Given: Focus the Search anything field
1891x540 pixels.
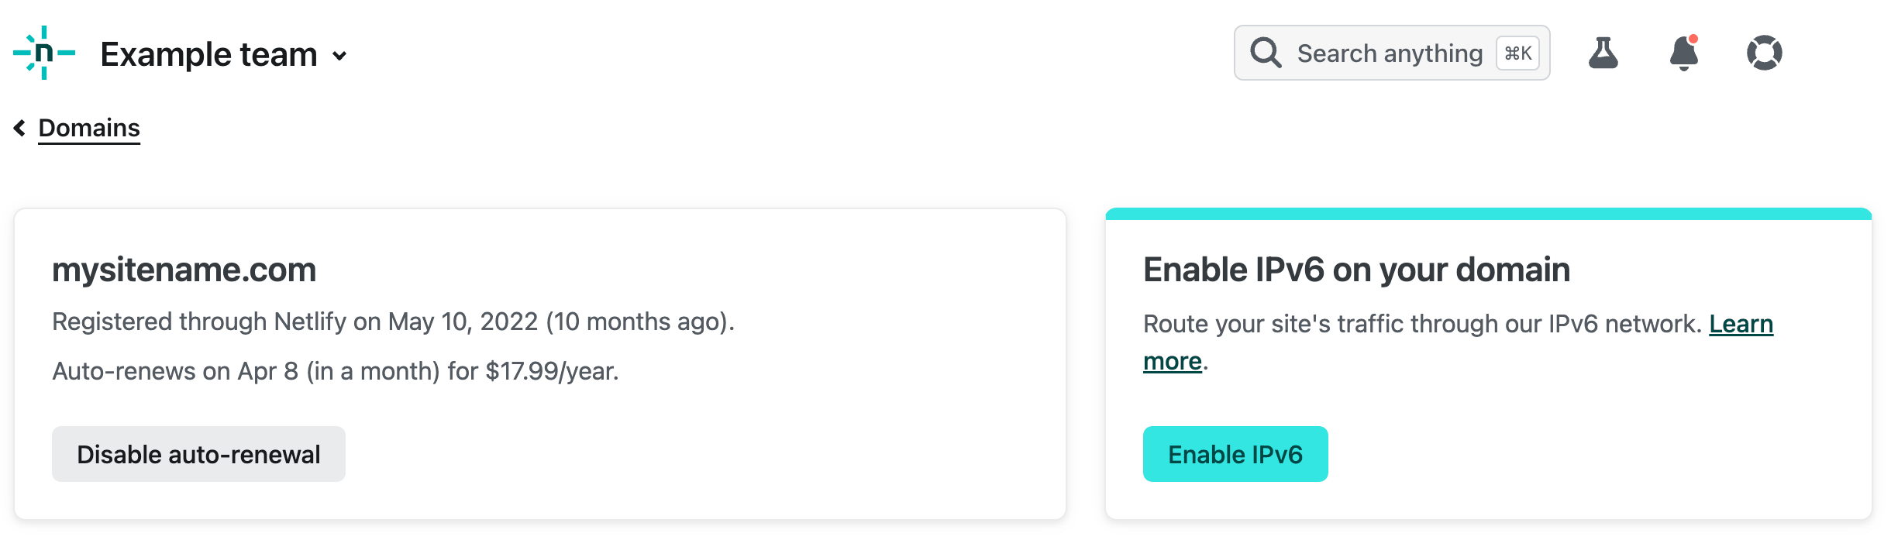Looking at the screenshot, I should tap(1389, 53).
